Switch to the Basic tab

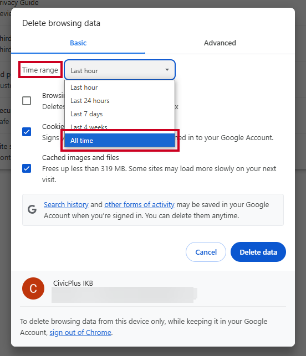click(78, 43)
